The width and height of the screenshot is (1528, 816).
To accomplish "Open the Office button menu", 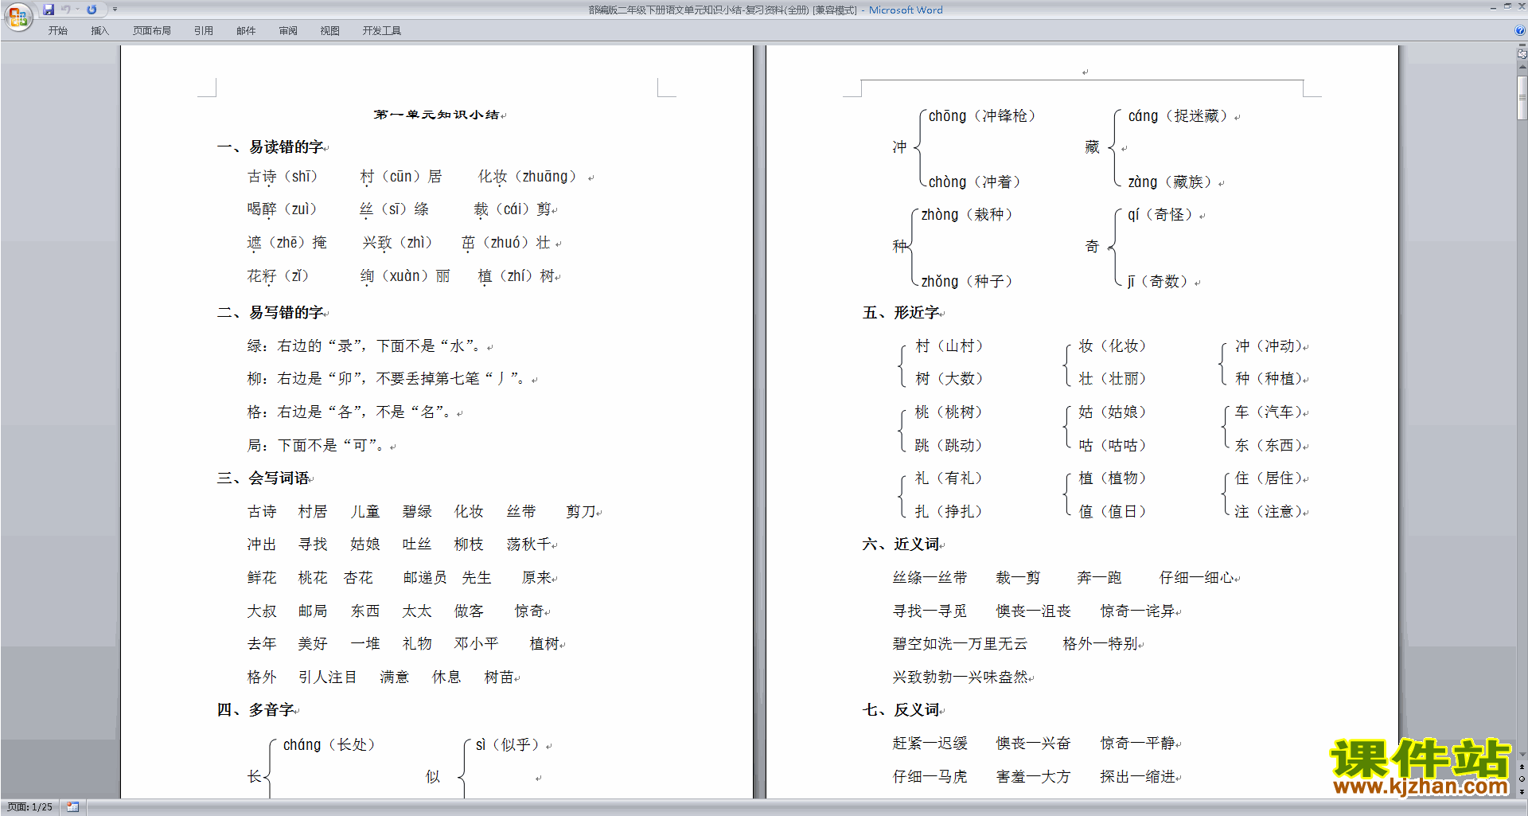I will 18,16.
